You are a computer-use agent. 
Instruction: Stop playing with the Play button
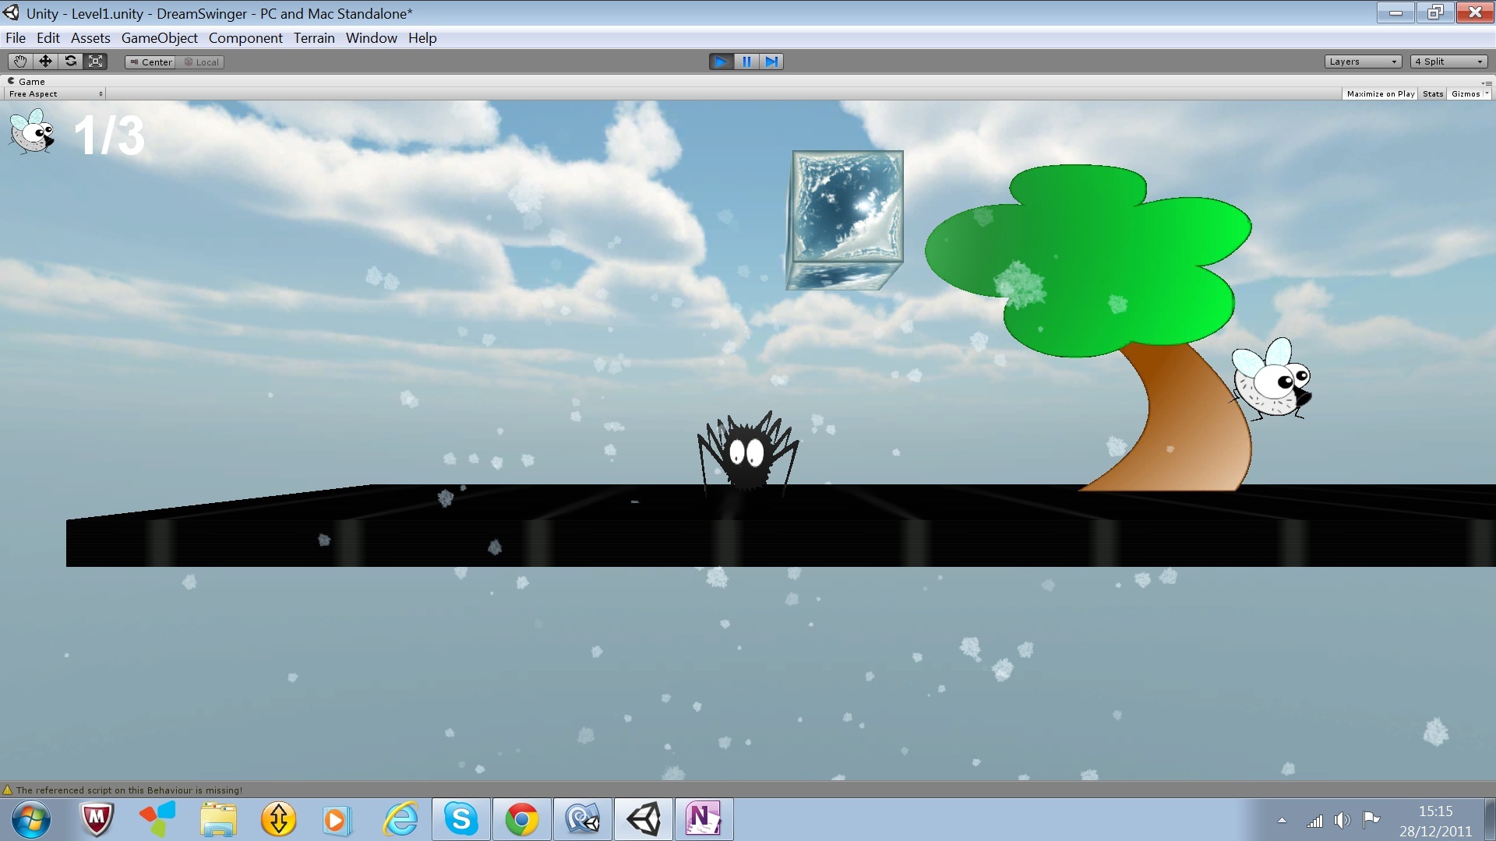721,62
